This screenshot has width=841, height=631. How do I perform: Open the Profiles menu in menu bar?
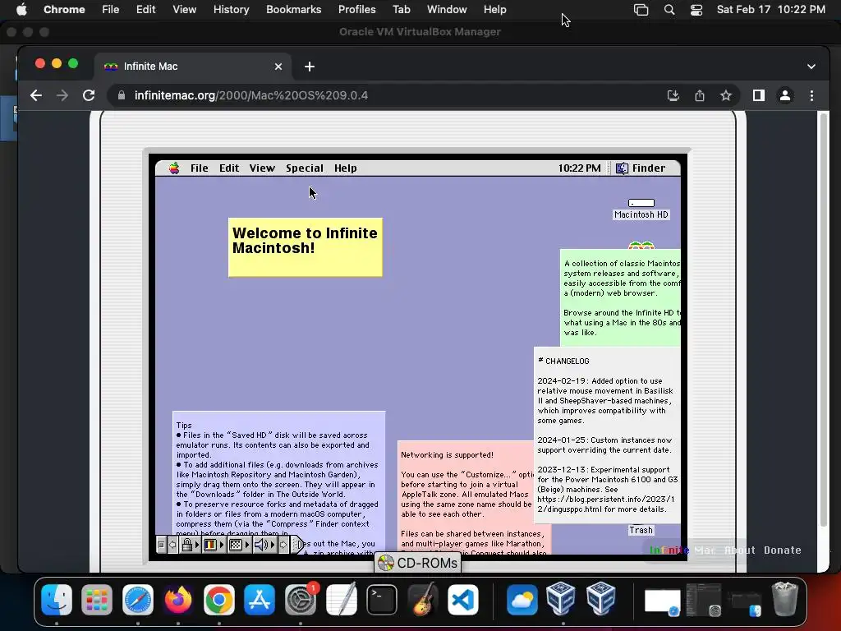(356, 9)
